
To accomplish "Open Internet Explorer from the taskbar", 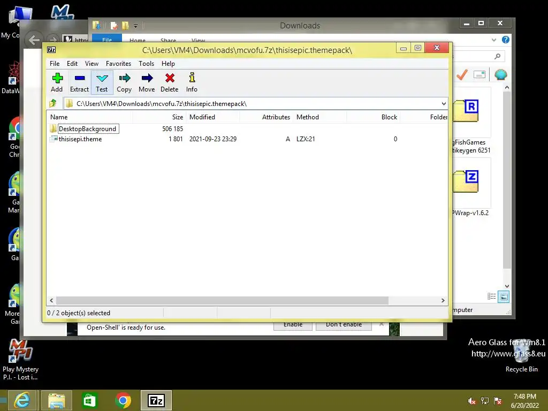I will point(21,400).
